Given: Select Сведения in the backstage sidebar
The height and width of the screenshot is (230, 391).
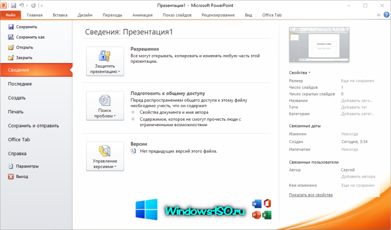Looking at the screenshot, I should point(36,70).
